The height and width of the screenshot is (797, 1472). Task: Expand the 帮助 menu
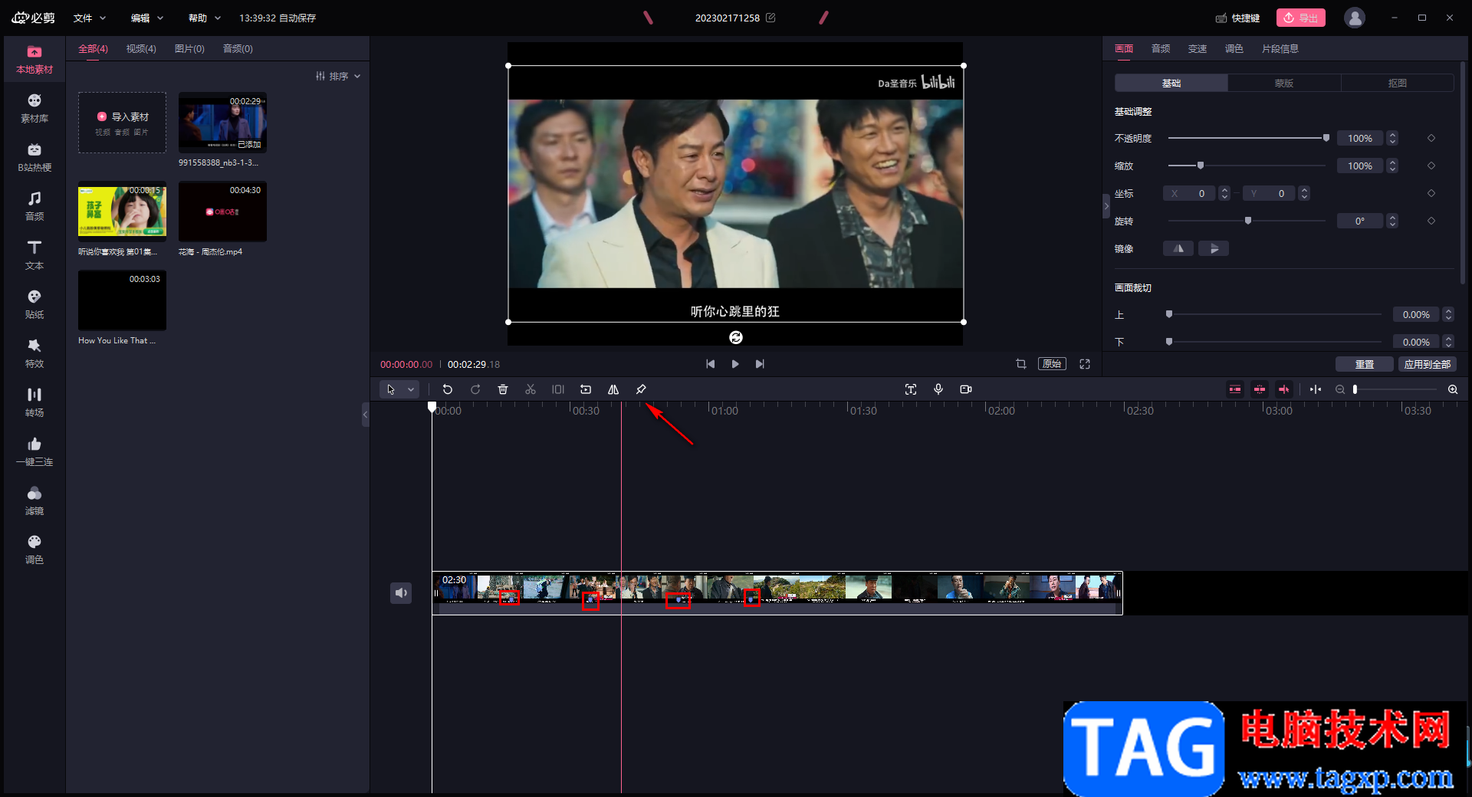(x=205, y=18)
